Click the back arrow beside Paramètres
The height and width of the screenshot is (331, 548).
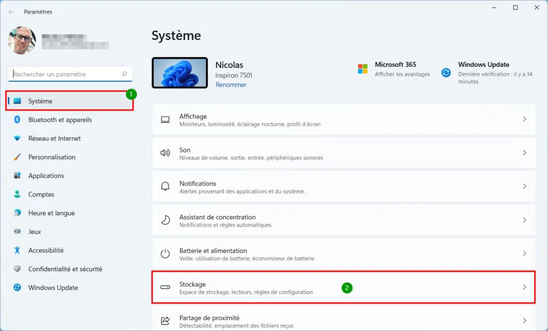(12, 12)
